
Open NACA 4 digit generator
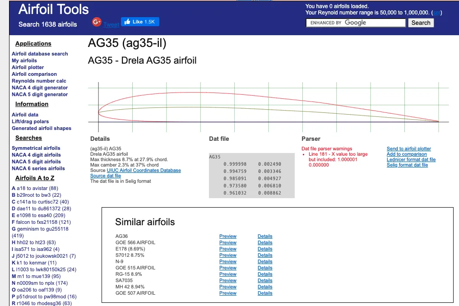[x=40, y=88]
